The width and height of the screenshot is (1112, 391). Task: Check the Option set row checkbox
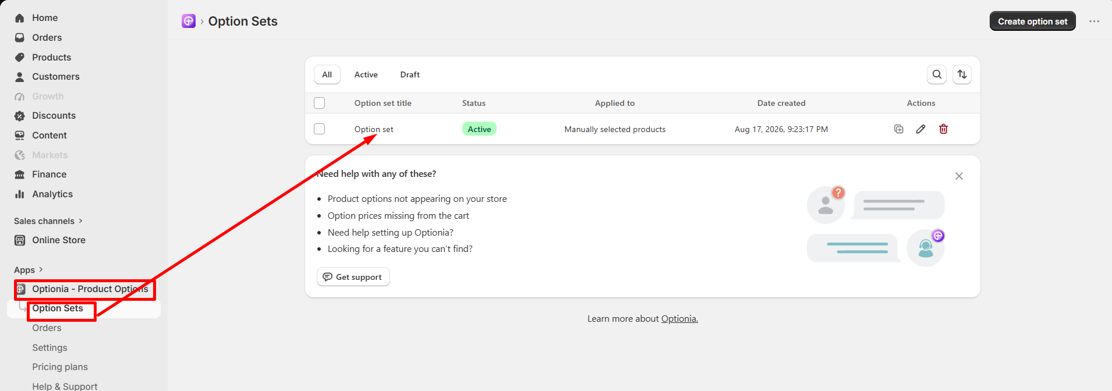click(320, 129)
